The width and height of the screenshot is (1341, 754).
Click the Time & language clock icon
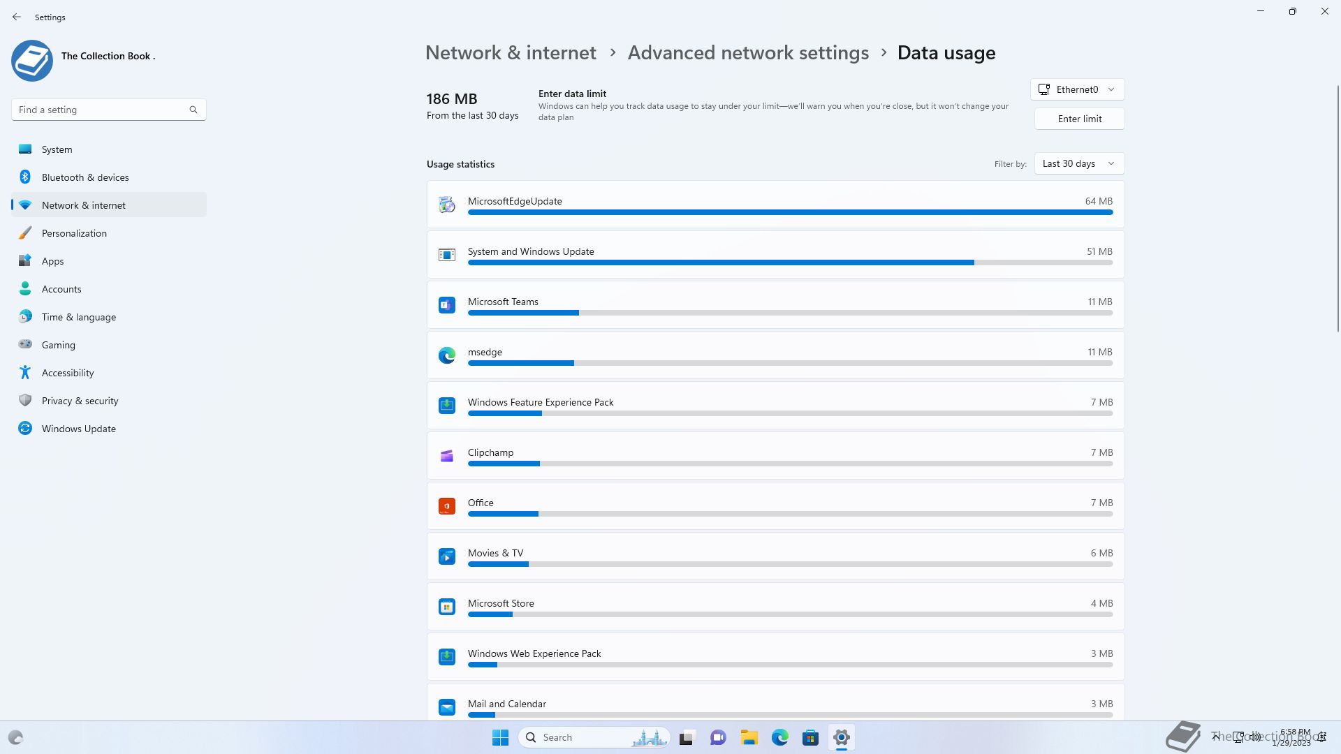point(25,316)
